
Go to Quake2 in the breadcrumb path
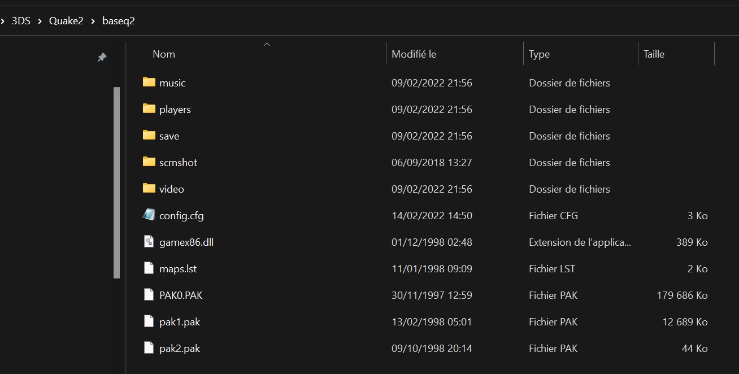click(x=66, y=21)
